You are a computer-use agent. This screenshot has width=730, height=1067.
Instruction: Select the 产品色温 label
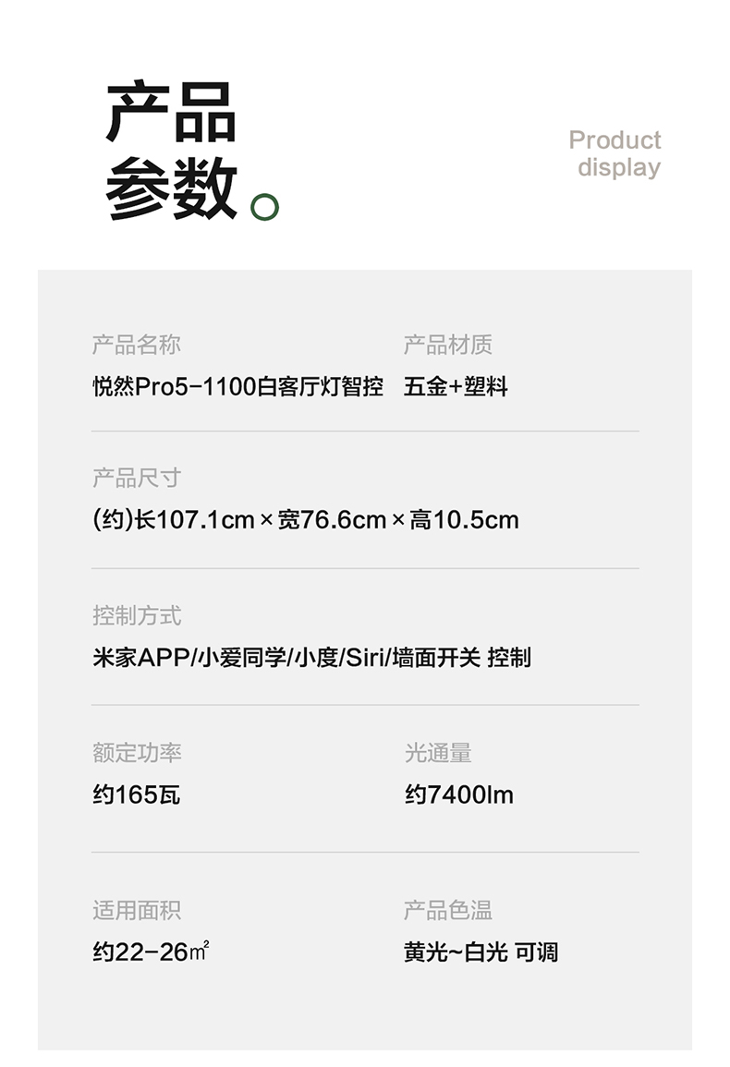tap(448, 910)
